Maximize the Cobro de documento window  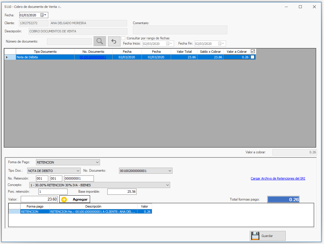coord(300,7)
